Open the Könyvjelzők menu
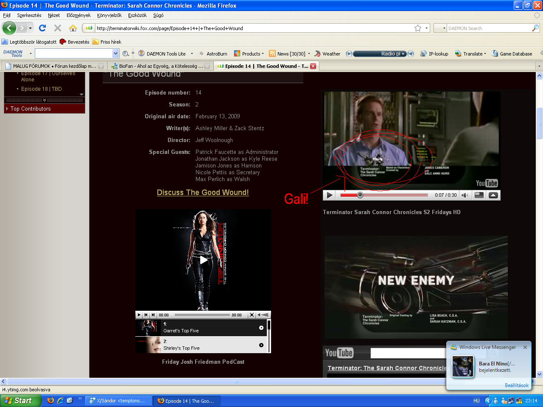 (x=109, y=15)
